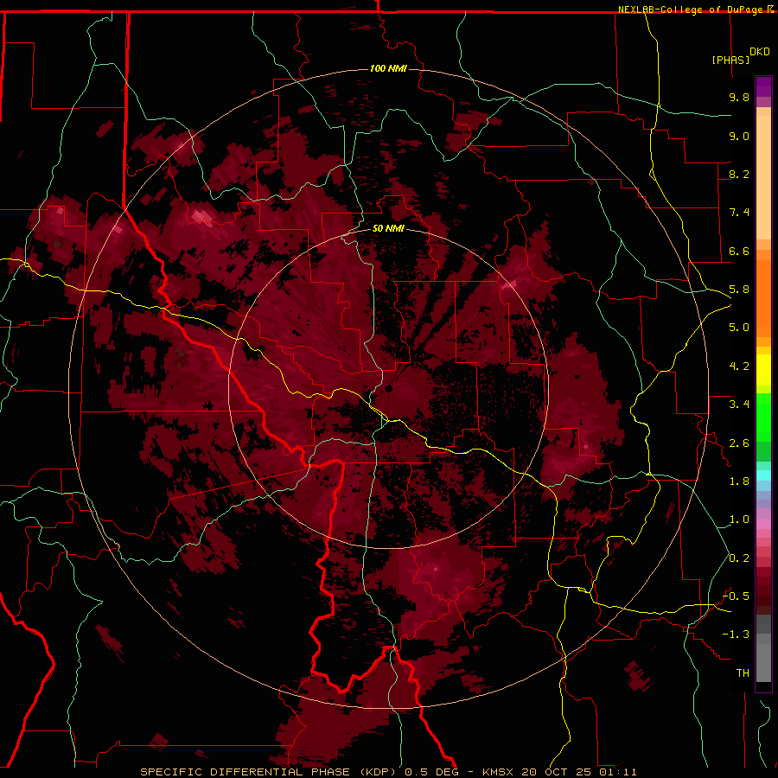The height and width of the screenshot is (778, 778).
Task: Click the DKD product label
Action: [x=760, y=52]
